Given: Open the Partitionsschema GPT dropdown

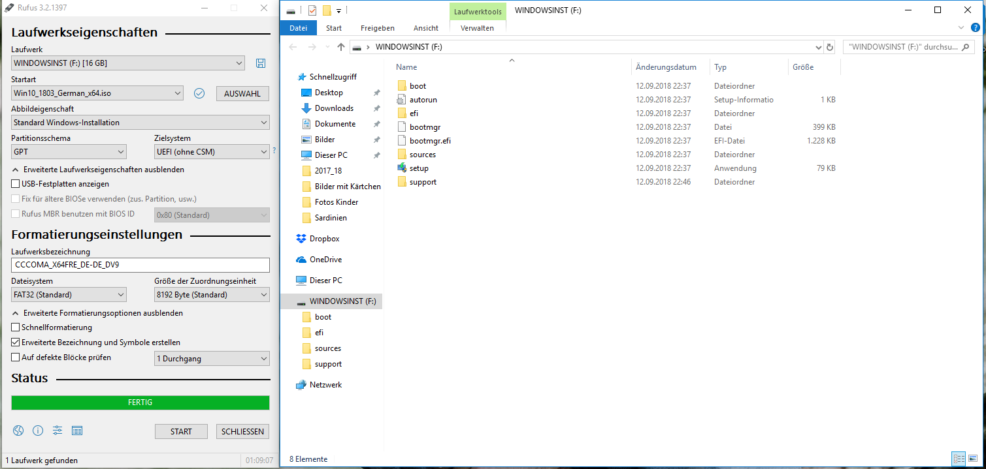Looking at the screenshot, I should click(69, 152).
